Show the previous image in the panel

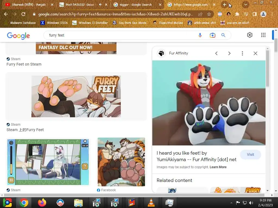216,53
